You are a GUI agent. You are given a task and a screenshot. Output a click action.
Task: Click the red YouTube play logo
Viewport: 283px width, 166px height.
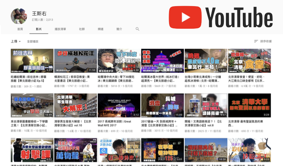(185, 17)
